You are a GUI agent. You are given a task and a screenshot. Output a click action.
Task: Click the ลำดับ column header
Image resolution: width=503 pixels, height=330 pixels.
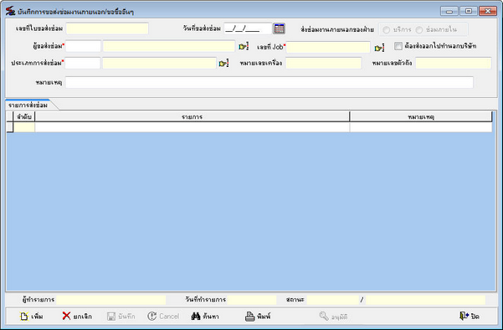[24, 116]
